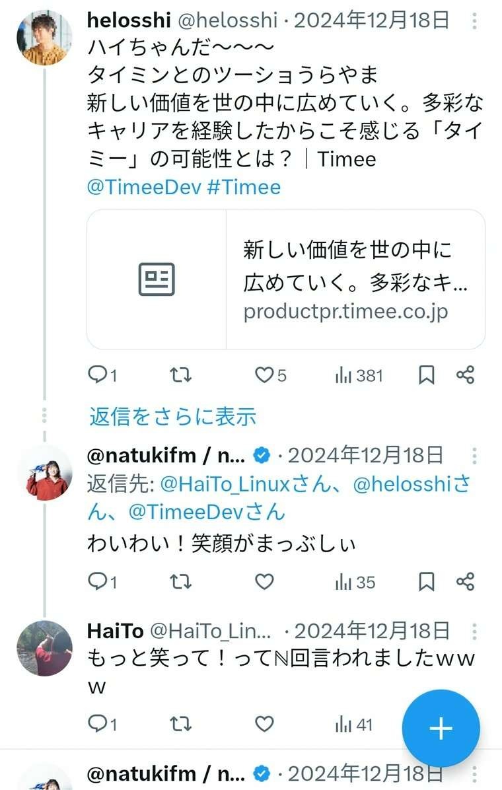The image size is (502, 790).
Task: Retweet natukifm's わいわい reply
Action: [x=181, y=582]
